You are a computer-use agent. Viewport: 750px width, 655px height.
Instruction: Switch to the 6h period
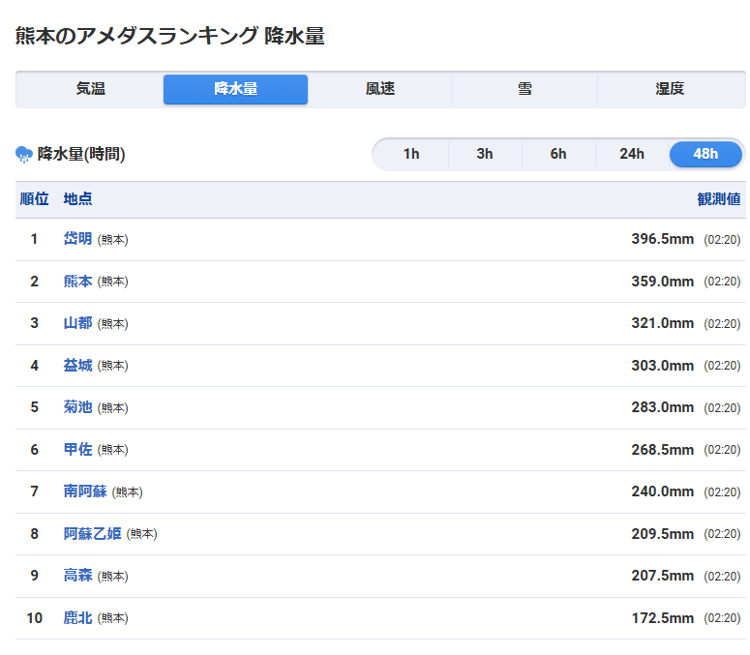tap(558, 154)
